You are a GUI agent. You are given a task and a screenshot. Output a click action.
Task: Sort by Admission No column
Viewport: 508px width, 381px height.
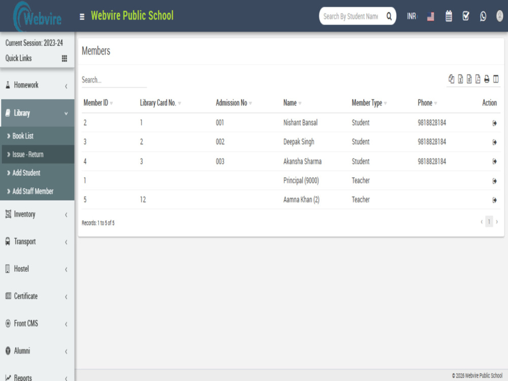click(x=234, y=103)
